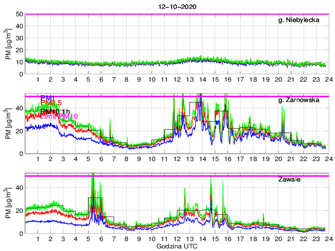Click the Godzina UTC x-axis label
The width and height of the screenshot is (335, 251).
pyautogui.click(x=176, y=246)
